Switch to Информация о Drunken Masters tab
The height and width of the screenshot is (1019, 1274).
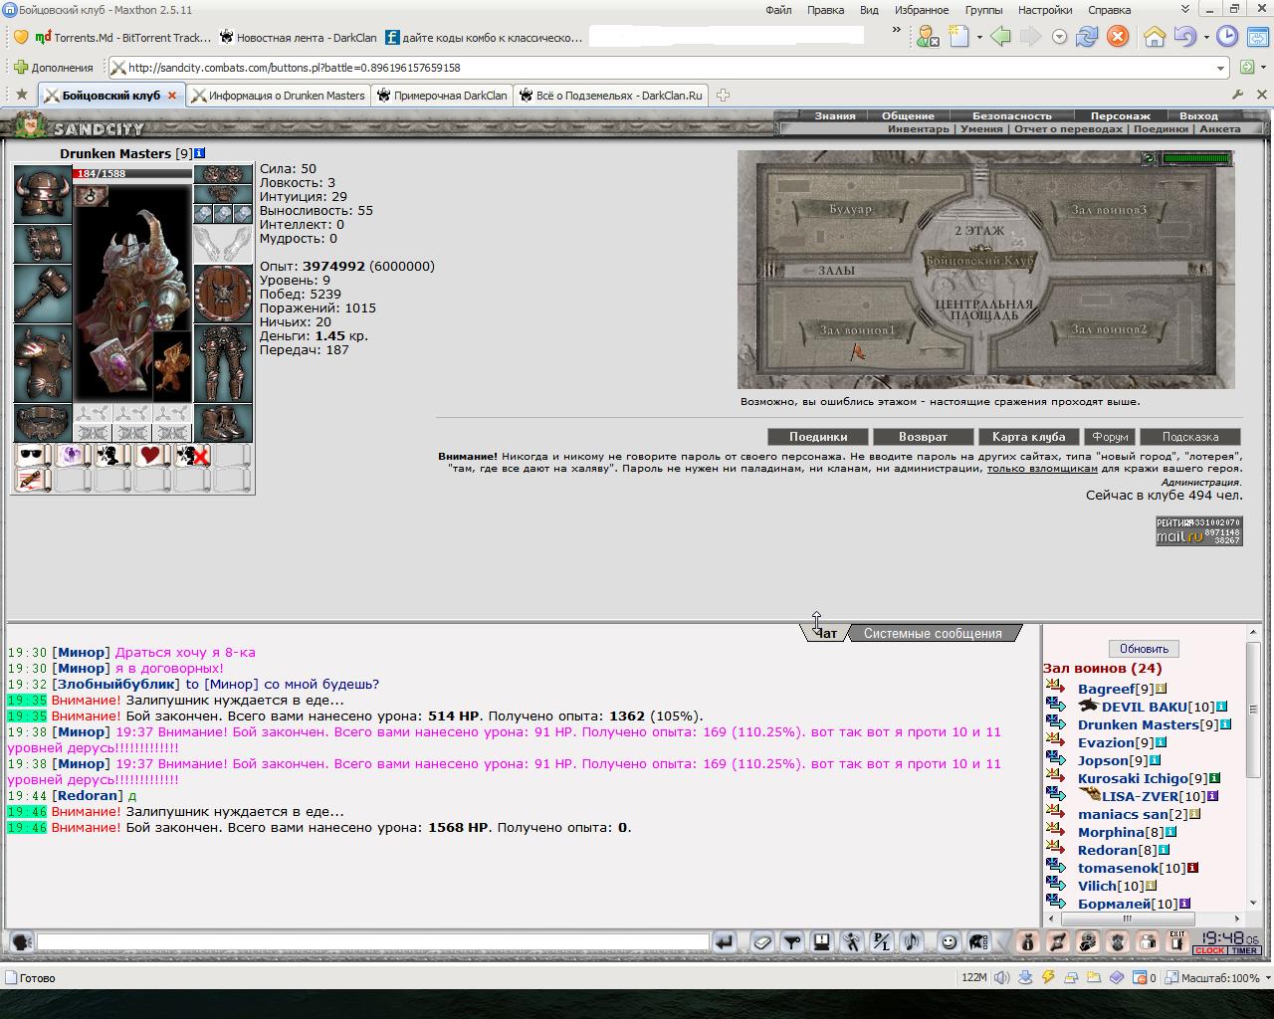click(279, 96)
